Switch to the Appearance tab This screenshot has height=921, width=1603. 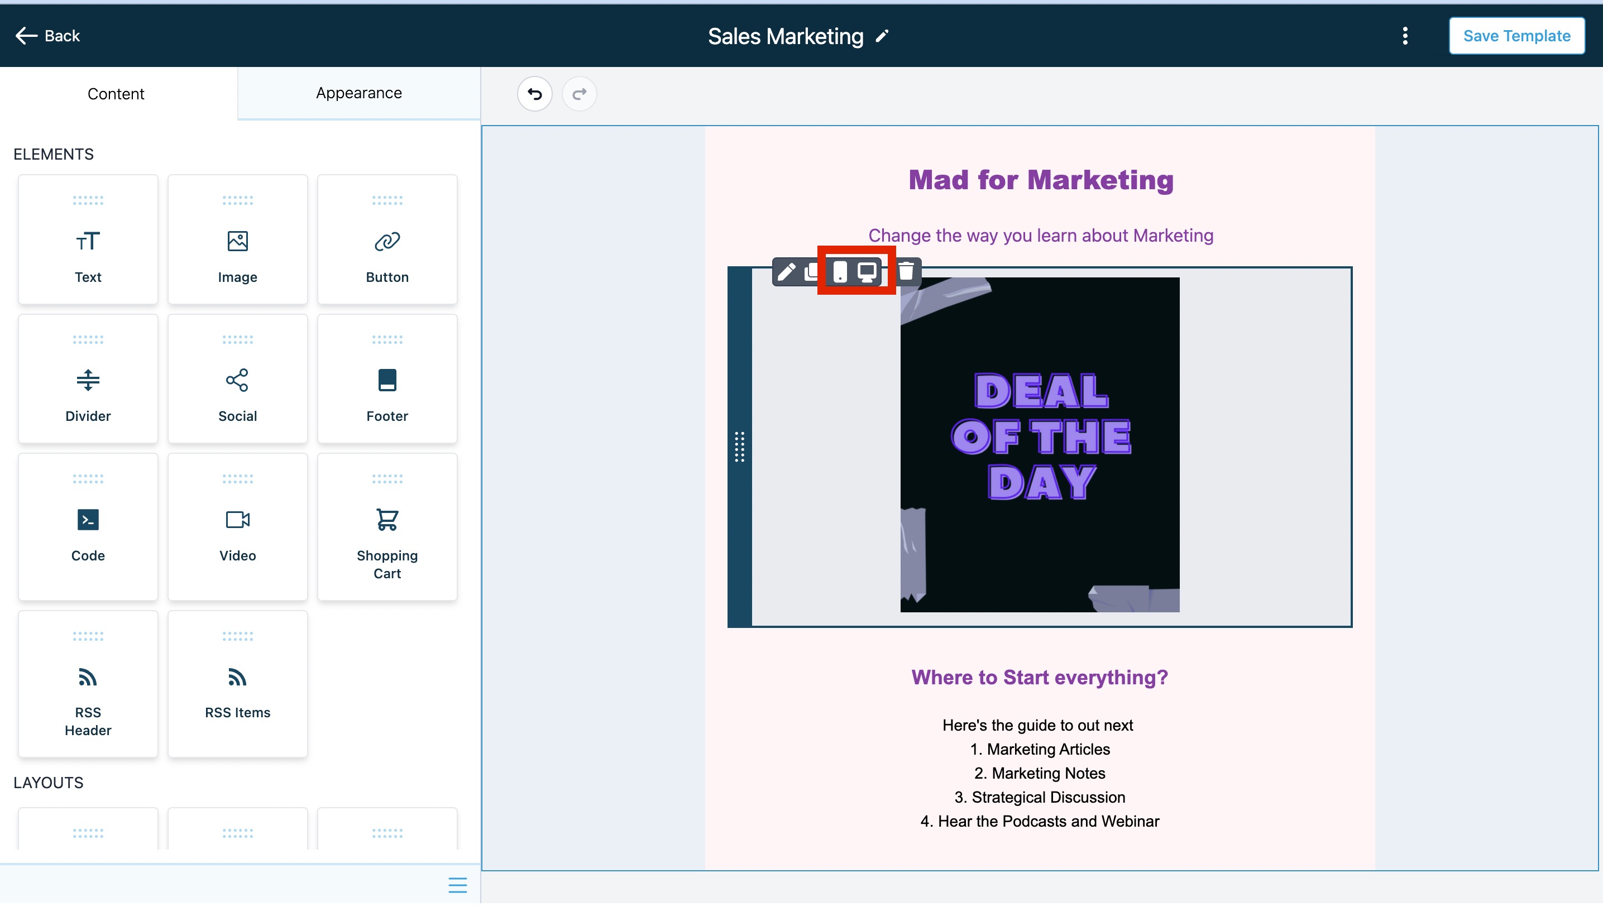click(x=358, y=93)
